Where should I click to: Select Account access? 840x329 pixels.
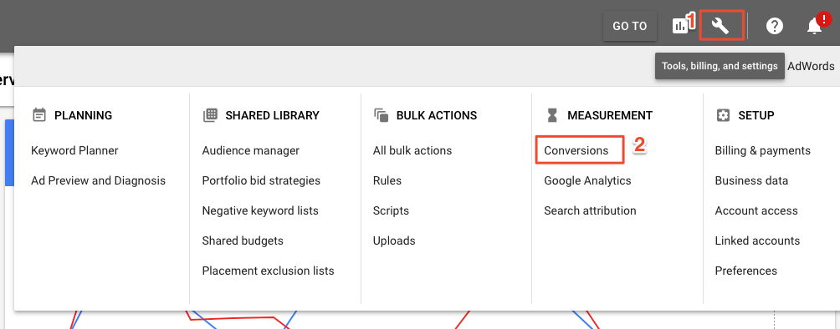(756, 210)
